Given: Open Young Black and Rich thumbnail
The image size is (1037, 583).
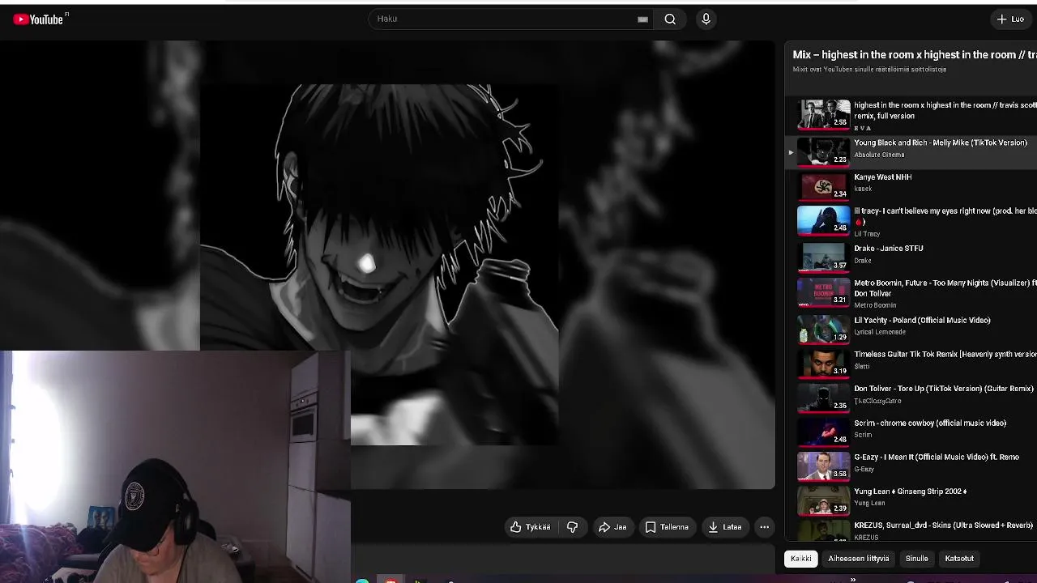Looking at the screenshot, I should (824, 151).
